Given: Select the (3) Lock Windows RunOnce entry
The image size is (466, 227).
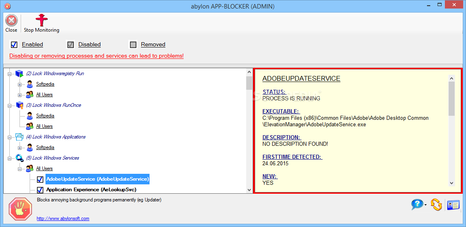Looking at the screenshot, I should point(54,105).
